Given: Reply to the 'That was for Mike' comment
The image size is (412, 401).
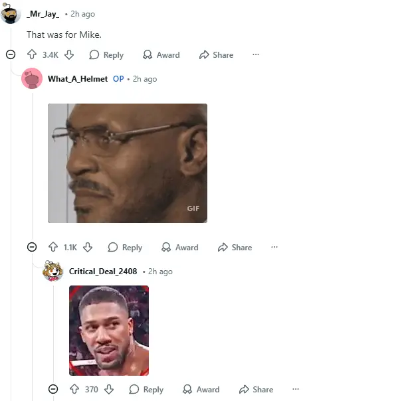Looking at the screenshot, I should pyautogui.click(x=106, y=54).
